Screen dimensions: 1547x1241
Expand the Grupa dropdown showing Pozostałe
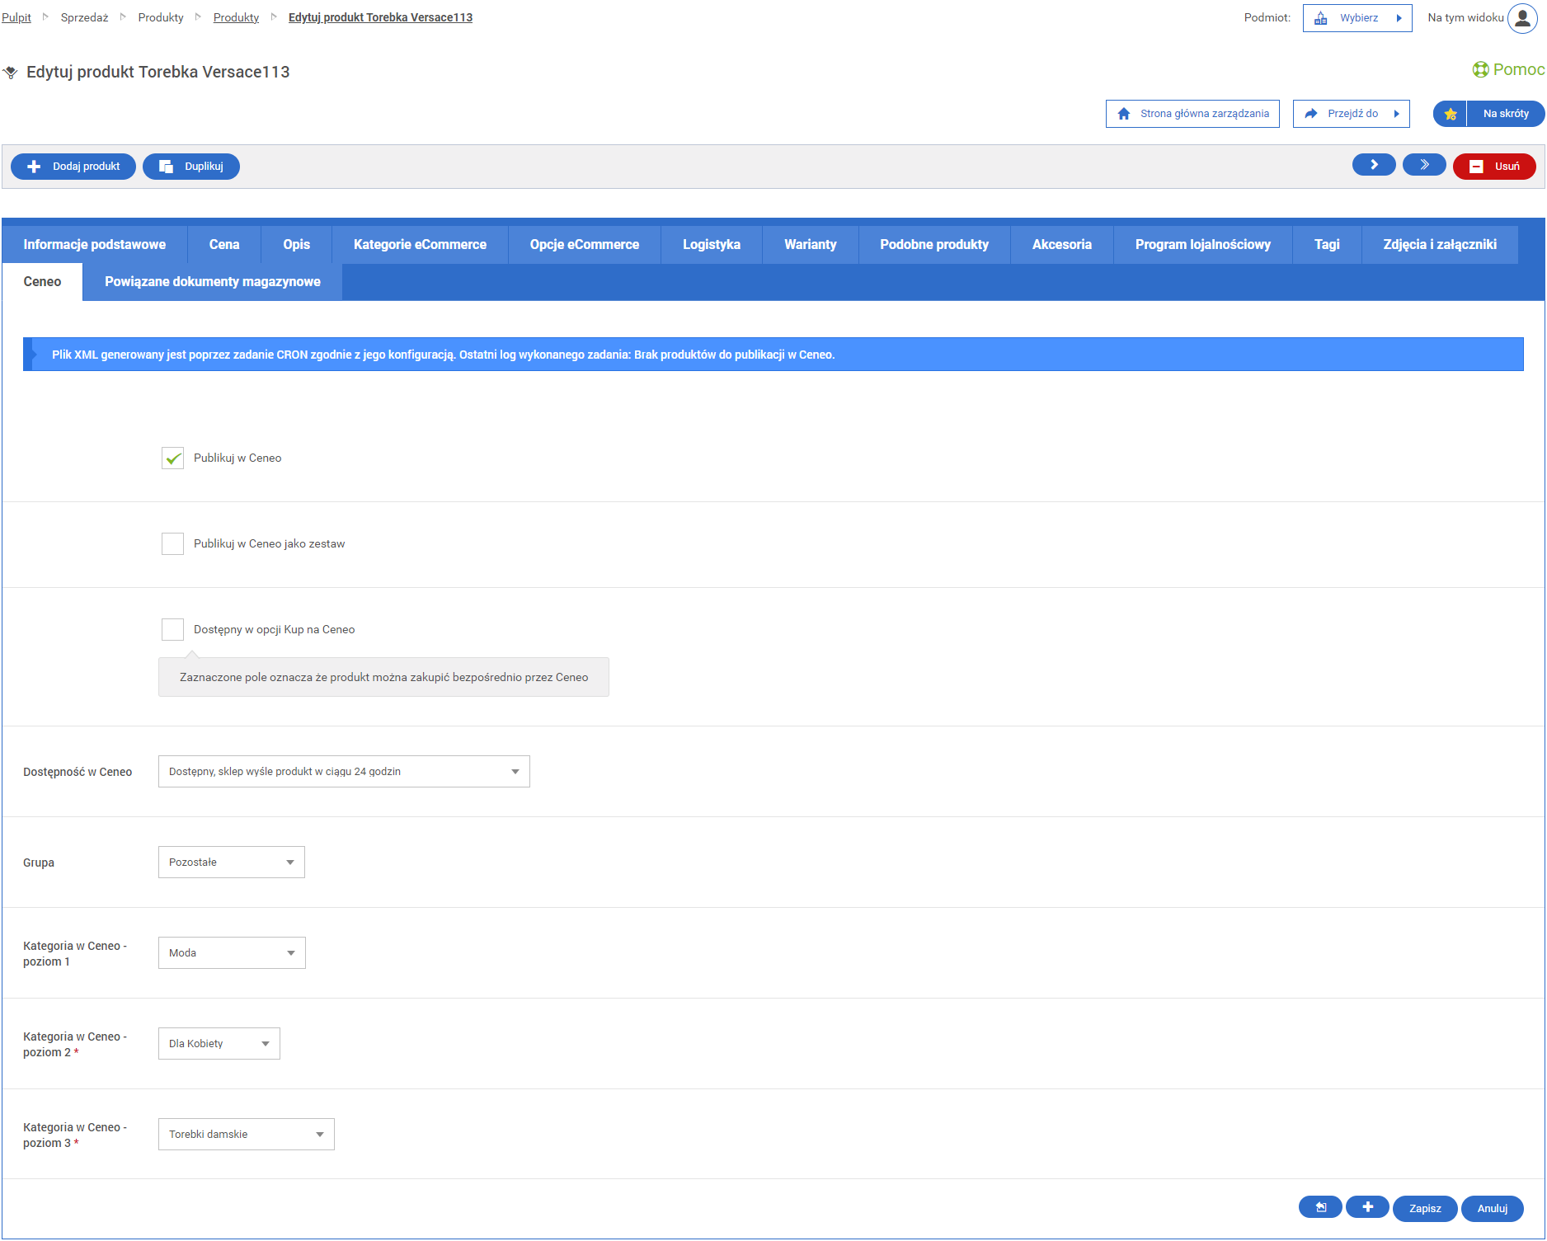coord(232,863)
